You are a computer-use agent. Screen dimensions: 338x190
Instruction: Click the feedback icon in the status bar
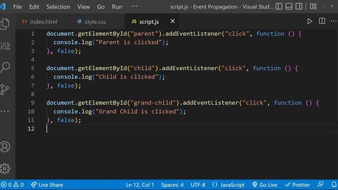321,185
